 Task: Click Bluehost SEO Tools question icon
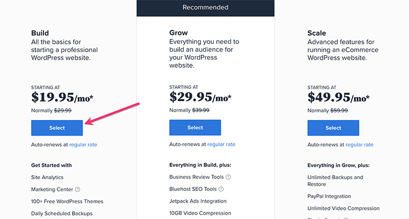(221, 189)
